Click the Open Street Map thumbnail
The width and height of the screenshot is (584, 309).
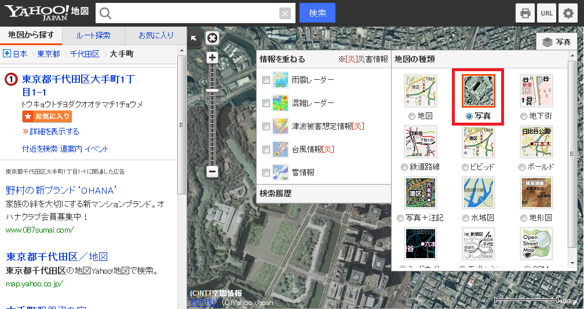tap(536, 244)
